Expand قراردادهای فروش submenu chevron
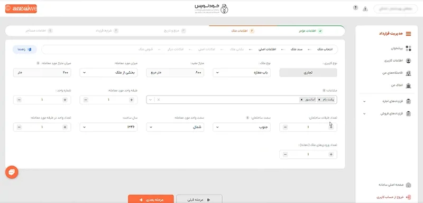Screen dimensions: 423x203 364,114
